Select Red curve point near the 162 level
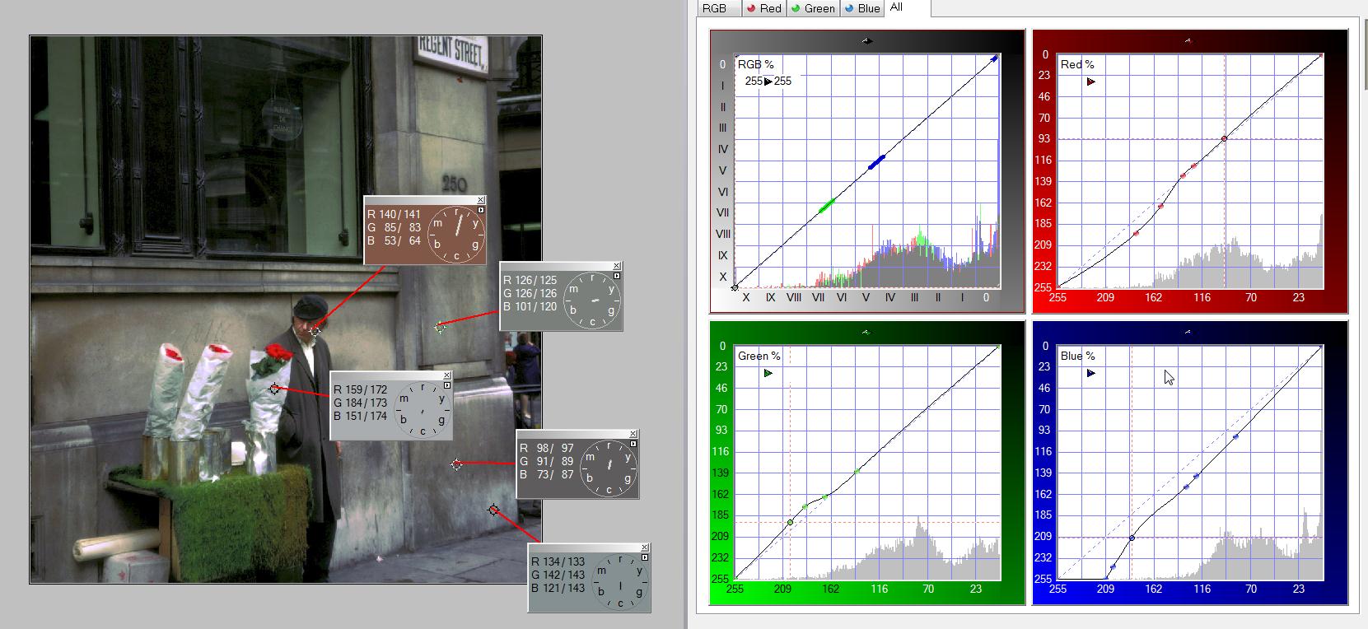The width and height of the screenshot is (1368, 629). [1160, 207]
